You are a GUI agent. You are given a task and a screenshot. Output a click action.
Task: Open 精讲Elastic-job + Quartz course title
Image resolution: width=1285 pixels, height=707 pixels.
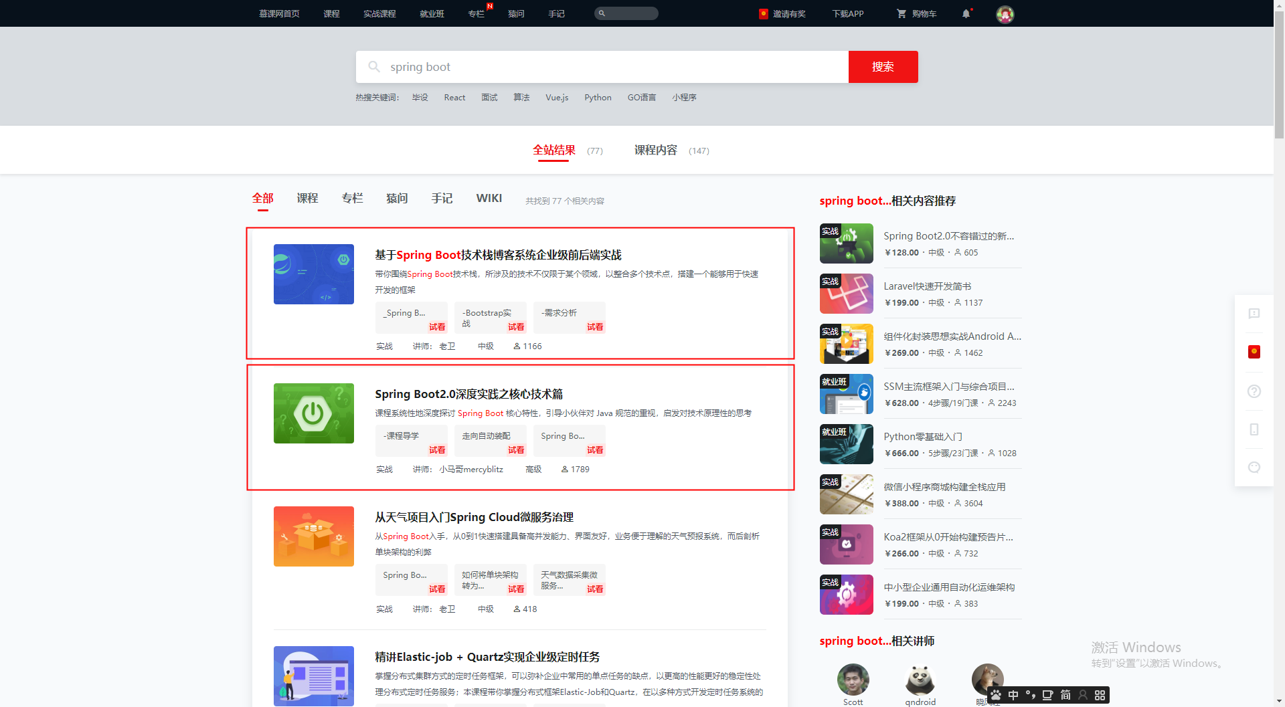[487, 657]
